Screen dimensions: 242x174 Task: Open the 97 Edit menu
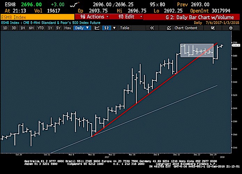point(126,17)
